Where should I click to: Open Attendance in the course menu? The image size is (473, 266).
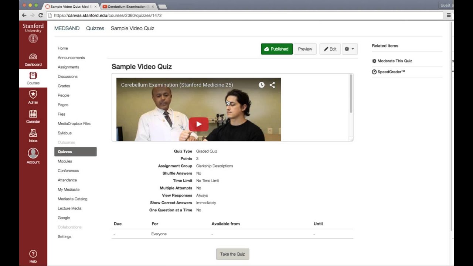67,180
